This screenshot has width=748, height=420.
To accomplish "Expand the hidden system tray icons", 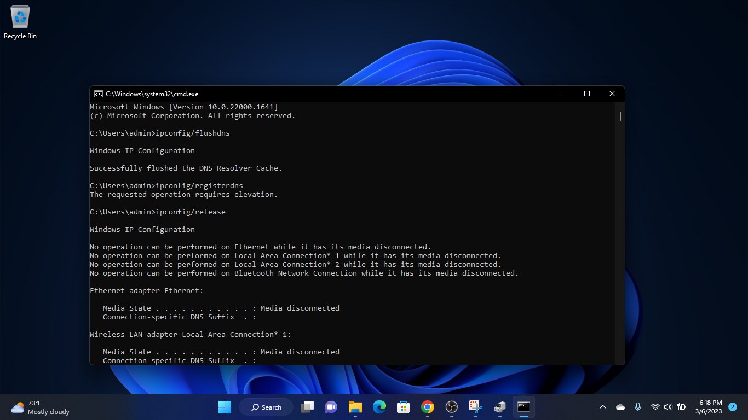I will point(603,407).
